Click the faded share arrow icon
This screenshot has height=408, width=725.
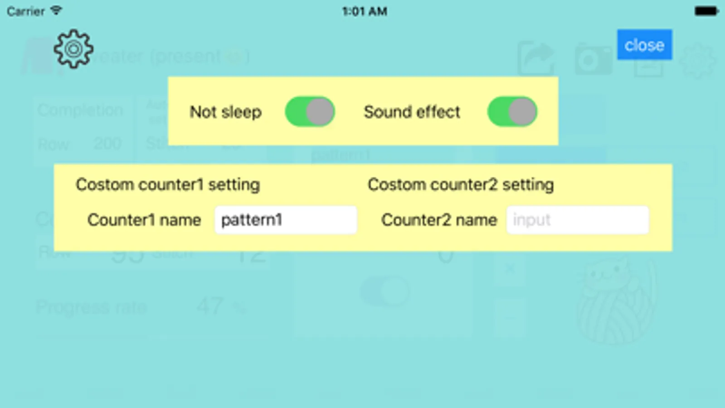[536, 59]
